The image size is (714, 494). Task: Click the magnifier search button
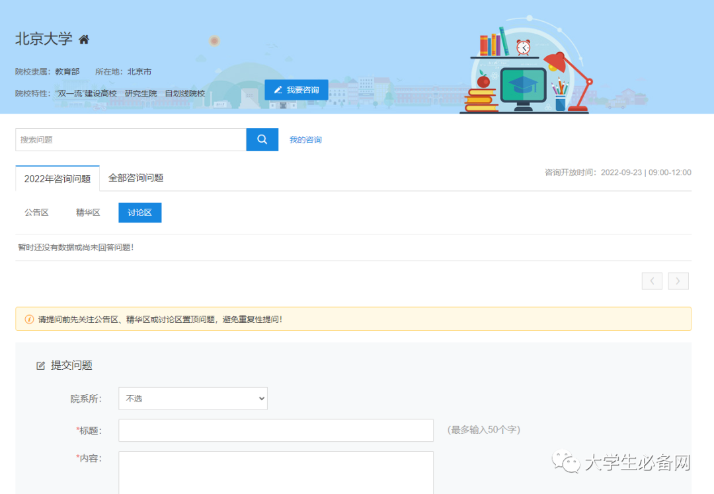pos(262,139)
